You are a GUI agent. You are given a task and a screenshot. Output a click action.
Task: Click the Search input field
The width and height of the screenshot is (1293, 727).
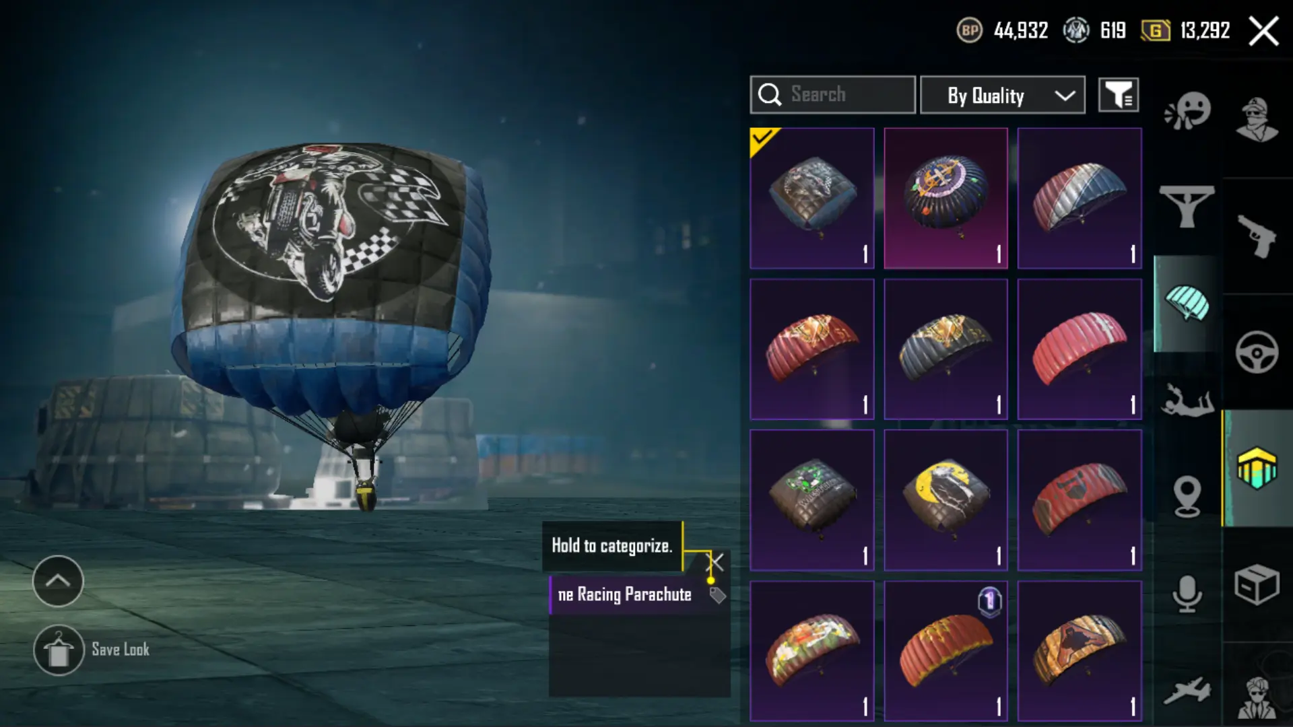pos(833,95)
